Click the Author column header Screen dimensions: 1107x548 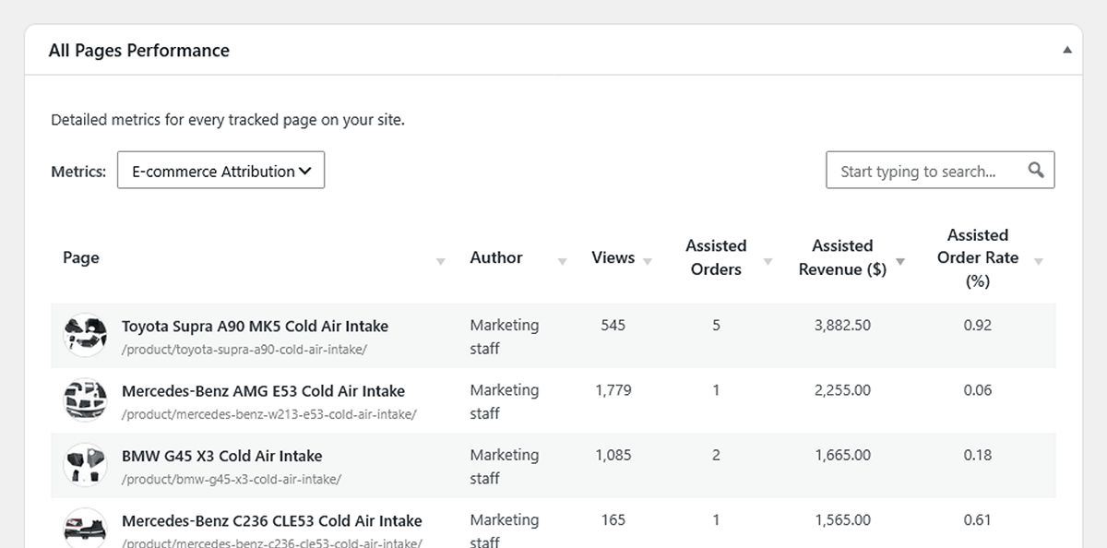496,257
